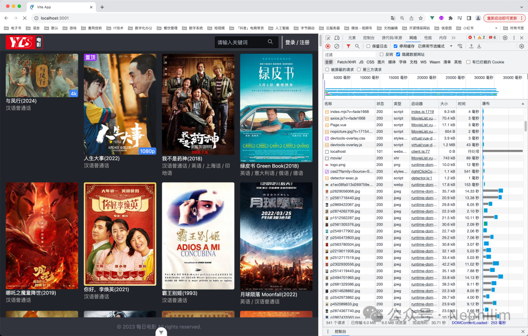Open the Extensions puzzle icon
Screen dimensions: 528x336
[x=451, y=18]
